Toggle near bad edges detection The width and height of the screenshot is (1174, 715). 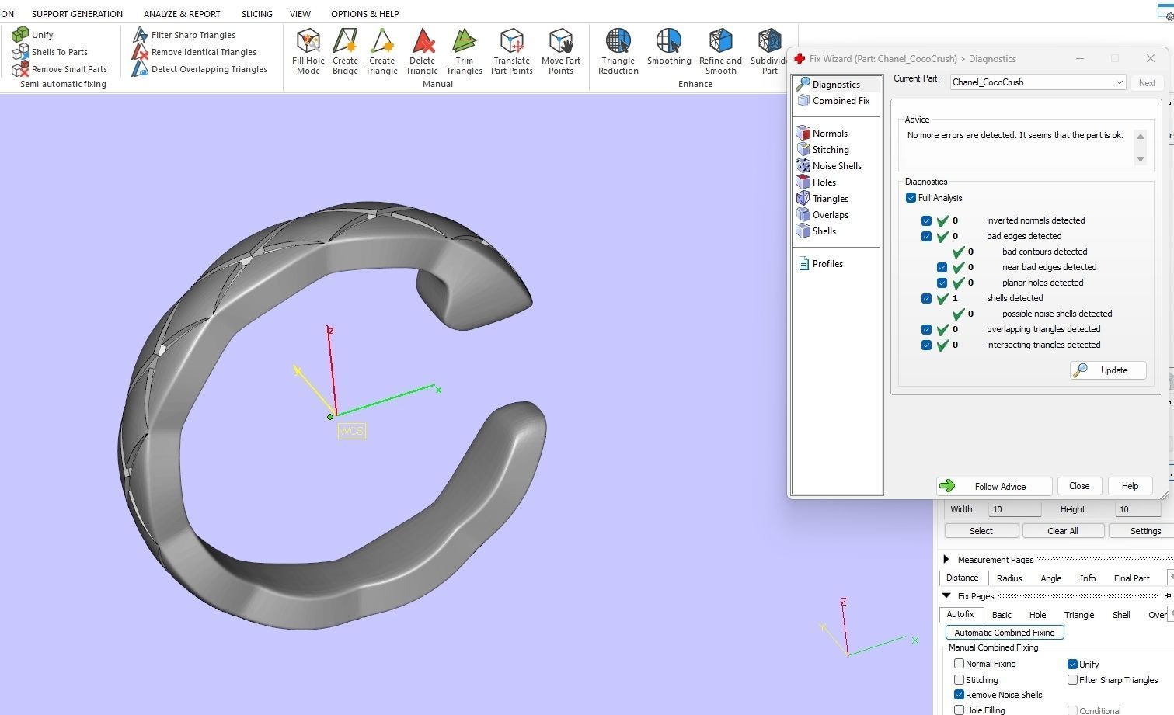pyautogui.click(x=942, y=267)
